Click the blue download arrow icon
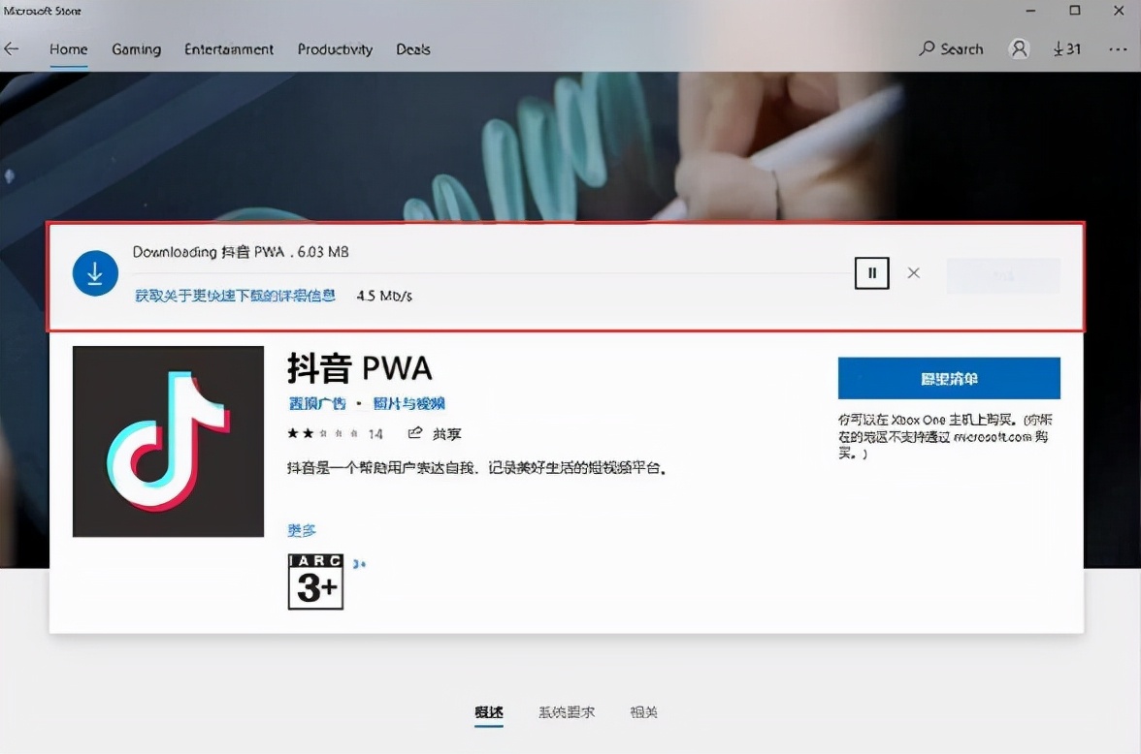 point(95,273)
